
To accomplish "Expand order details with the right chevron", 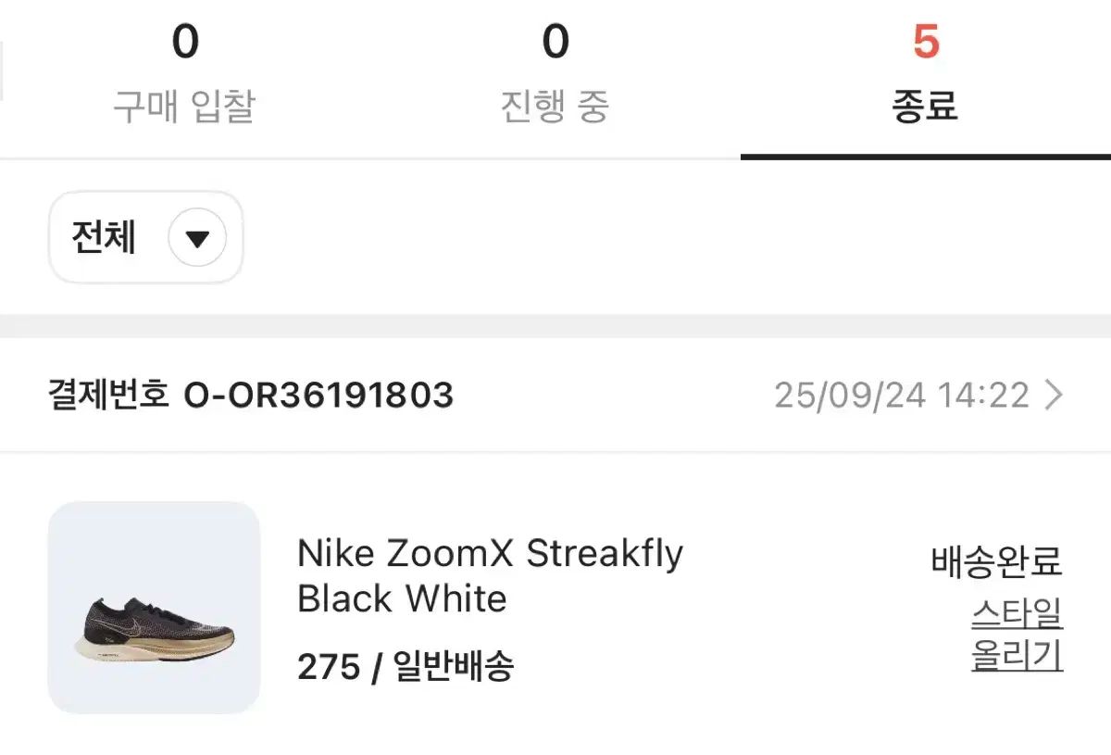I will tap(1054, 396).
